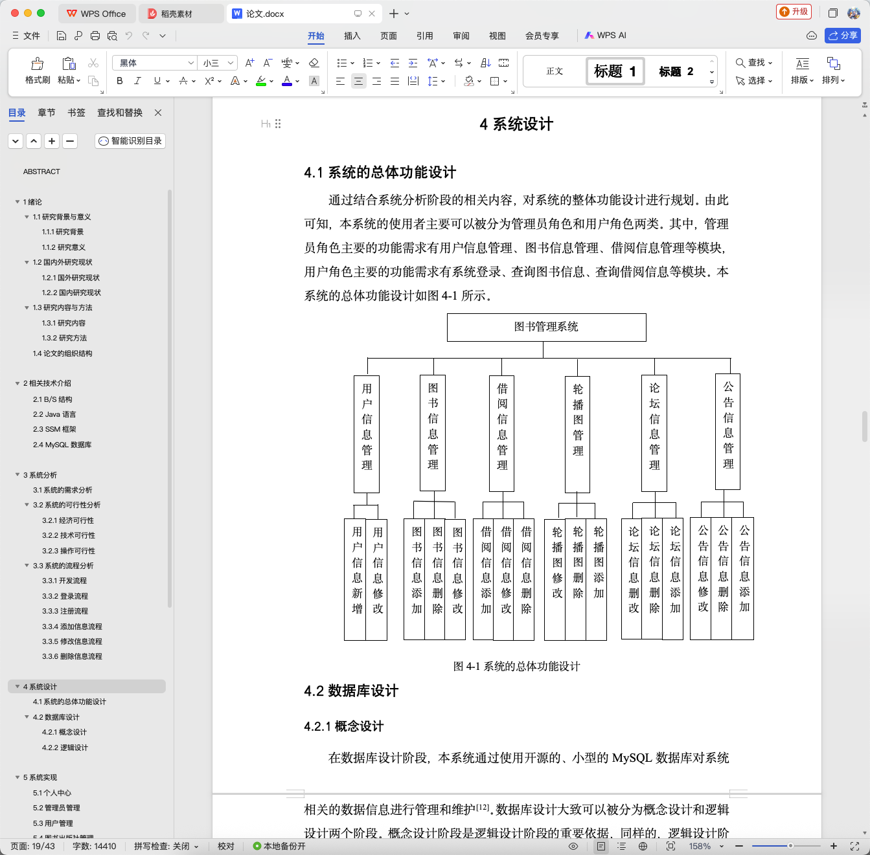Open Print Preview from the quick toolbar
This screenshot has width=870, height=855.
click(112, 36)
